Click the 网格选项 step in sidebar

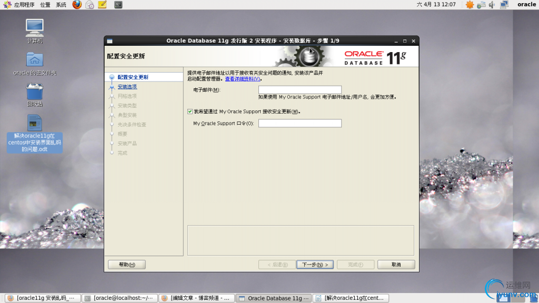tap(127, 96)
